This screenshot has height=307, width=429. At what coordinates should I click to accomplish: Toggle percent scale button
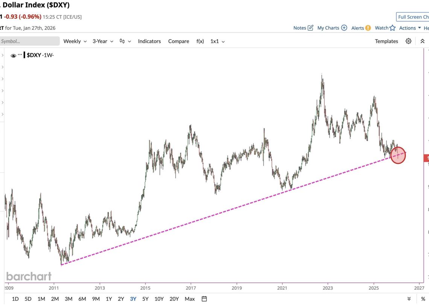(x=423, y=299)
